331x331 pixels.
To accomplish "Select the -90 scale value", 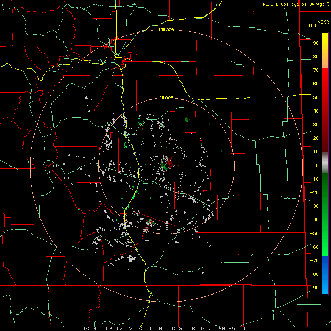I will point(314,288).
